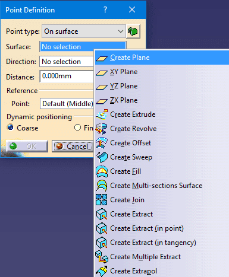Select Create Extract menu entry
Image resolution: width=229 pixels, height=277 pixels.
pos(162,214)
